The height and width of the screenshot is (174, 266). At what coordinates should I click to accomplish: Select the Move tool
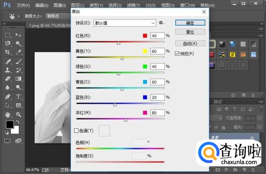[x=18, y=35]
